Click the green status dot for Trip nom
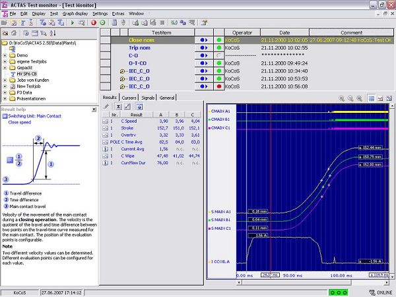The height and width of the screenshot is (297, 396). click(x=218, y=48)
